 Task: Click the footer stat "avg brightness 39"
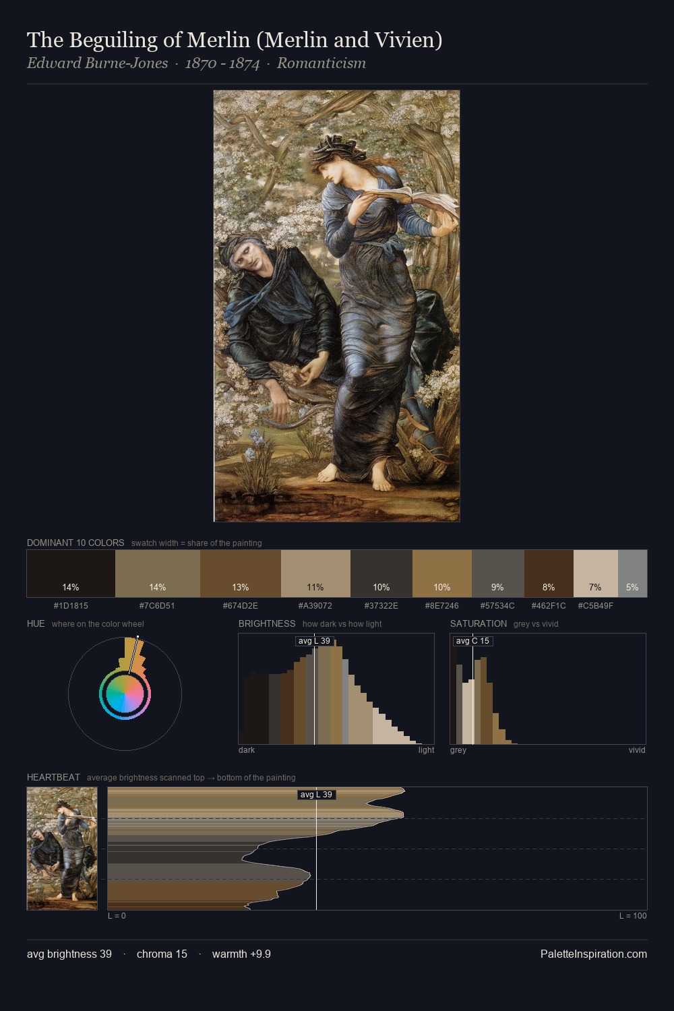click(69, 954)
